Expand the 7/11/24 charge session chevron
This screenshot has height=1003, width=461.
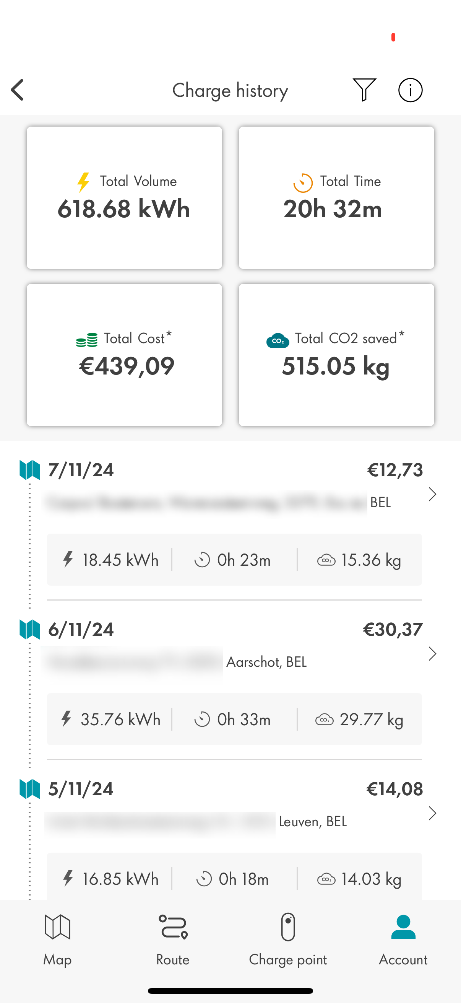432,494
